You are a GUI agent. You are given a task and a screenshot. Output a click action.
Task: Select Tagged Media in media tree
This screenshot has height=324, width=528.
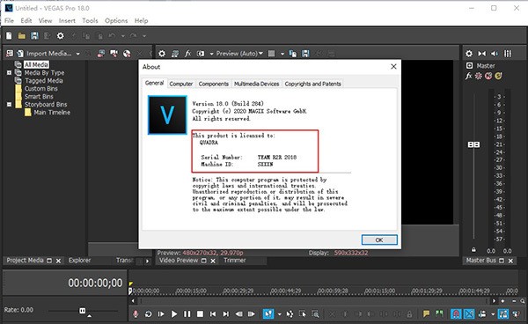click(x=43, y=80)
